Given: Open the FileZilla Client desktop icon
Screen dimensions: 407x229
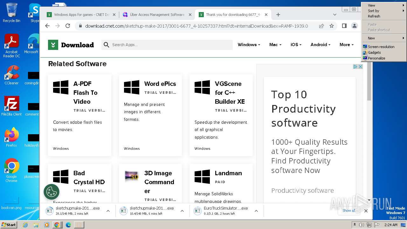Looking at the screenshot, I should point(11,106).
